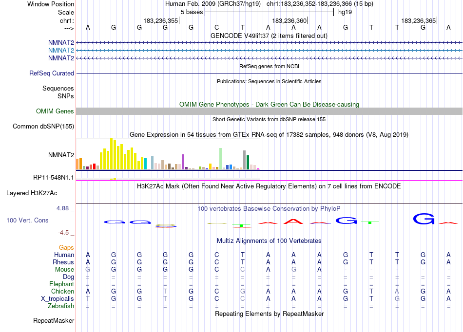Click the Publications Sequences in Scientific Articles title
463x332 pixels.
[x=269, y=81]
